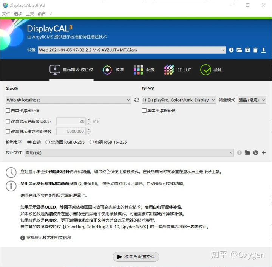Image resolution: width=272 pixels, height=267 pixels.
Task: Click the display technology info icon
Action: coord(23,238)
